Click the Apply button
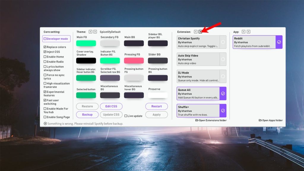 coord(156,115)
